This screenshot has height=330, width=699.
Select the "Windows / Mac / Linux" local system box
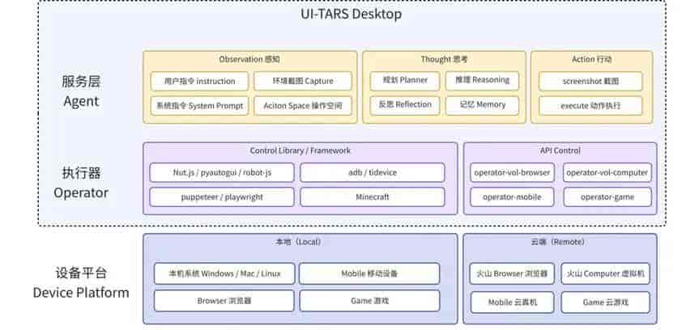tap(224, 273)
